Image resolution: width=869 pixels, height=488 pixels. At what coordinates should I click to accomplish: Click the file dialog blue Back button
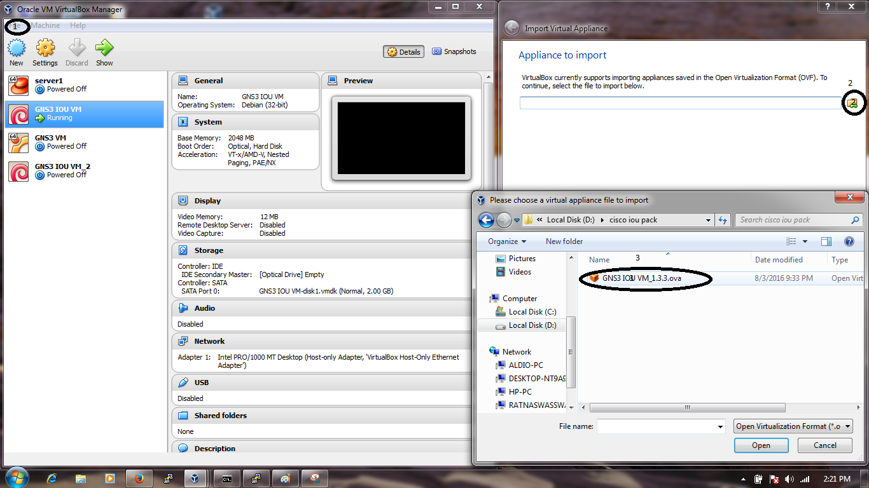coord(486,220)
